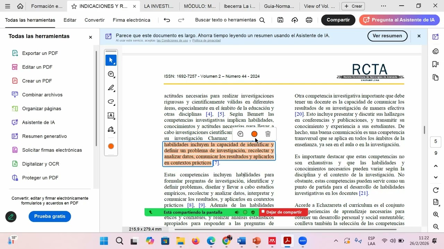This screenshot has width=444, height=249.
Task: Open the Condiciones de uso link
Action: 172,41
